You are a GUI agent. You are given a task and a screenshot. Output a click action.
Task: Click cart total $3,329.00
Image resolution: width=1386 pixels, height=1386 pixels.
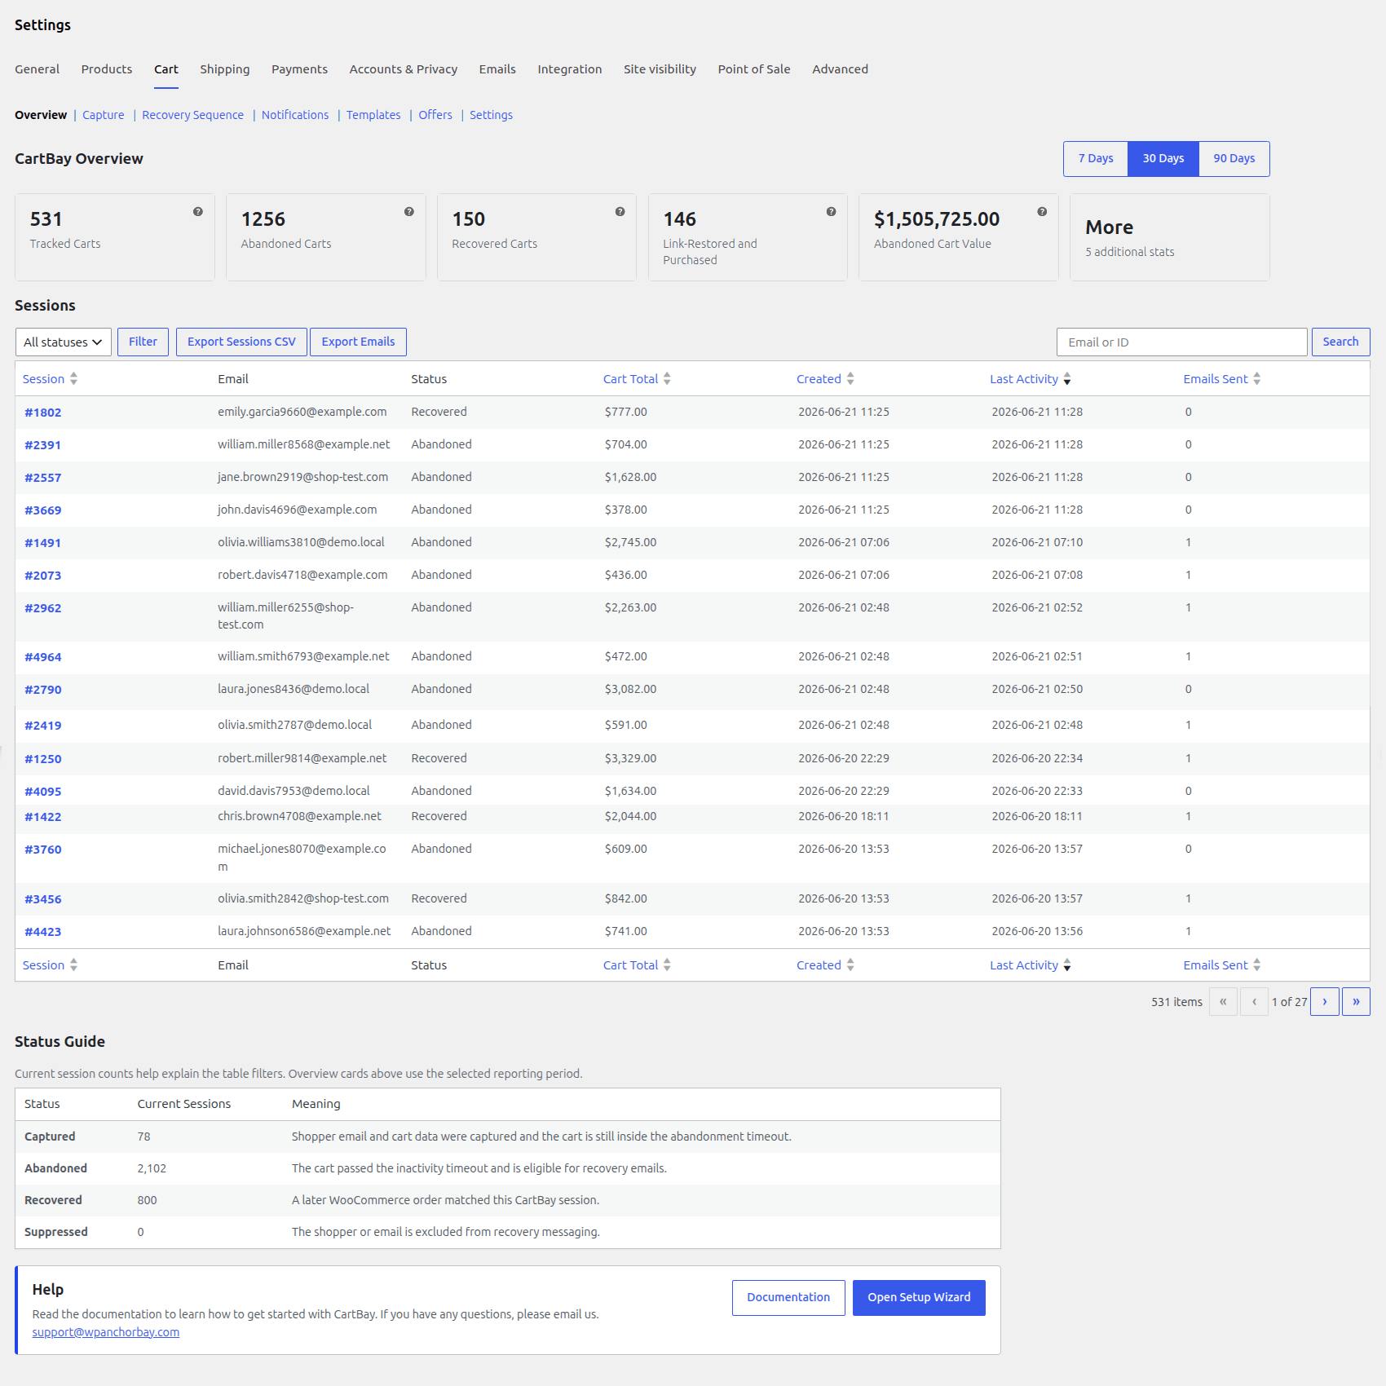(630, 758)
